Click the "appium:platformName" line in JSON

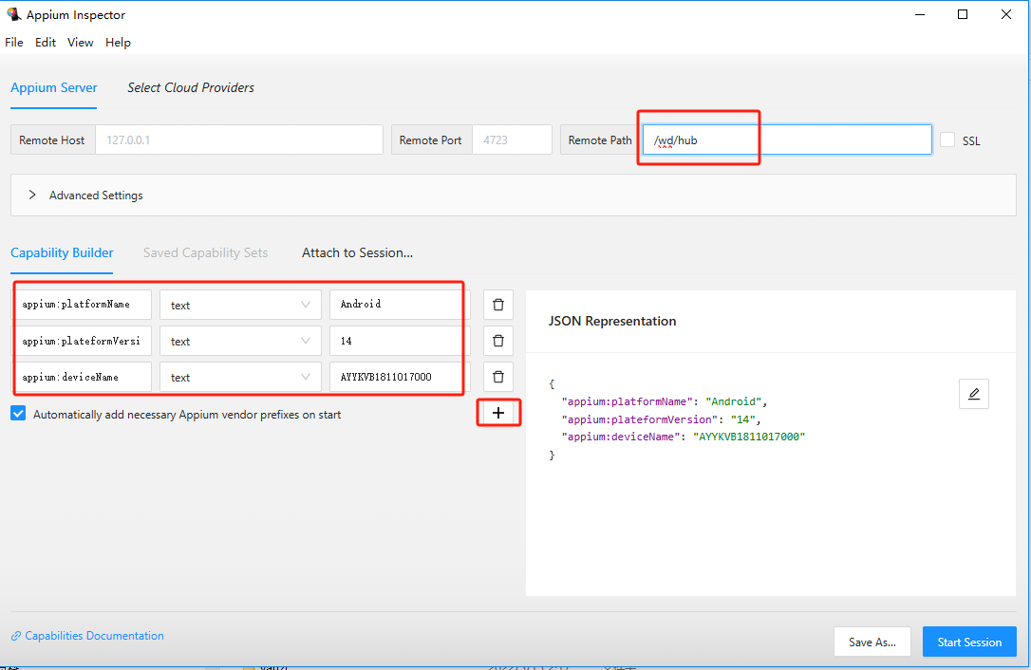[x=665, y=401]
